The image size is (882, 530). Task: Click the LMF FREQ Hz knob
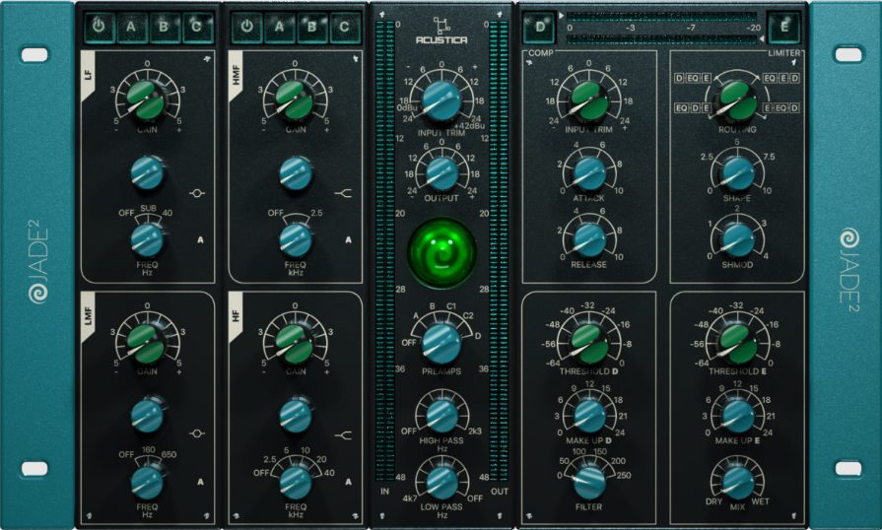pos(147,483)
